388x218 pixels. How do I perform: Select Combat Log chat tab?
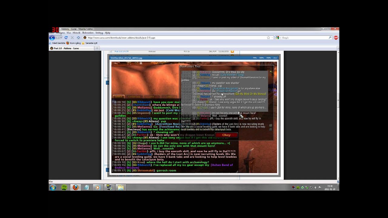[134, 97]
